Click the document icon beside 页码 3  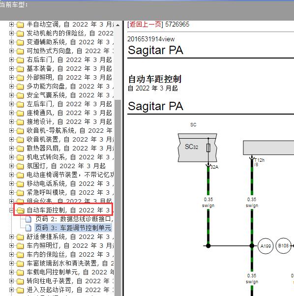(29, 228)
